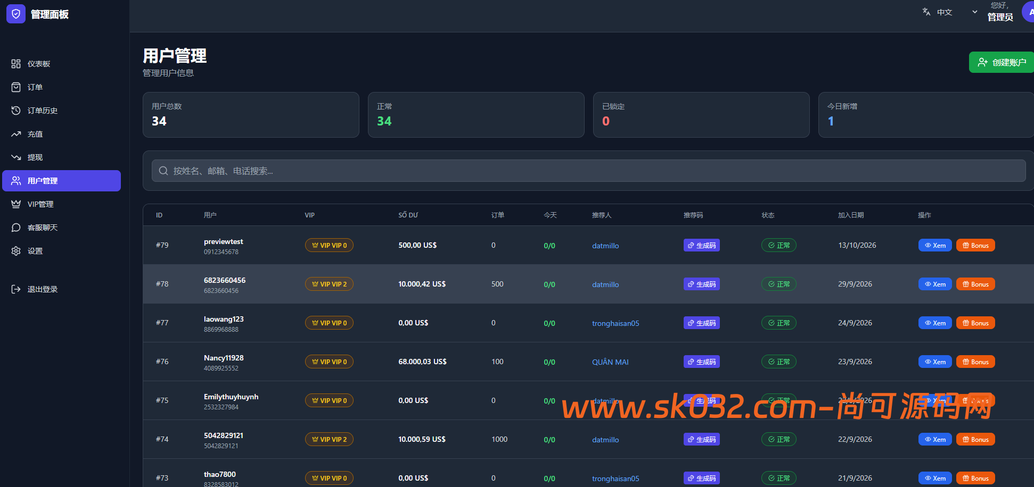Click the VIP VIP 2 badge for 6823660456

click(329, 284)
